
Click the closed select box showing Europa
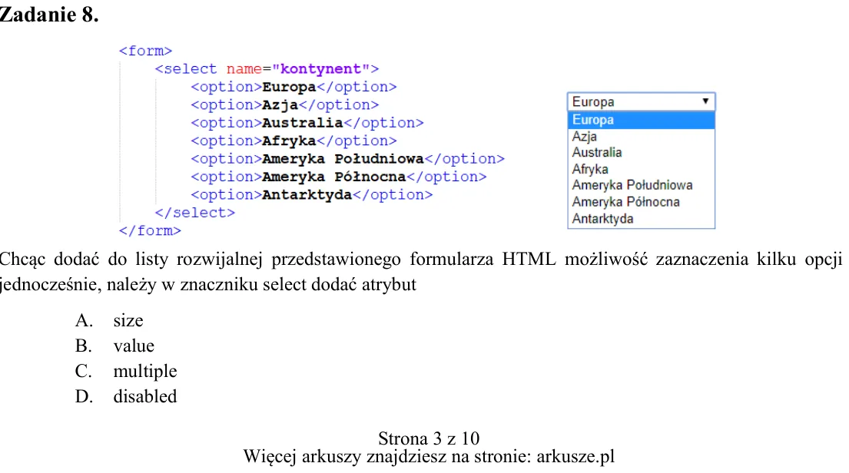pyautogui.click(x=641, y=102)
